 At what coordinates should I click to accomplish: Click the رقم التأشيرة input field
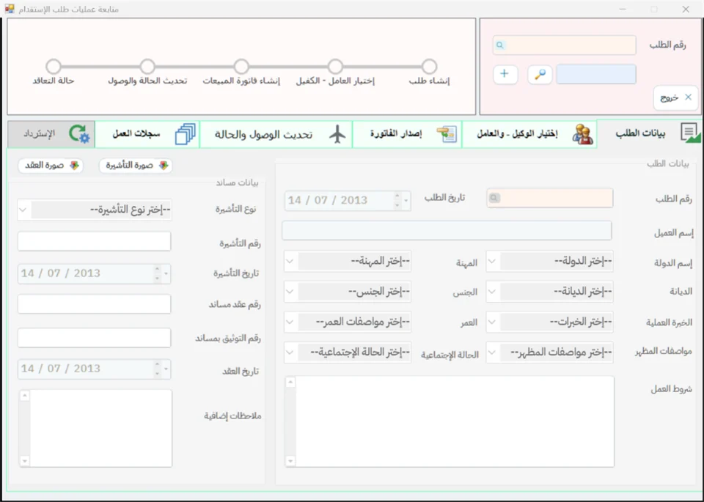pos(95,241)
